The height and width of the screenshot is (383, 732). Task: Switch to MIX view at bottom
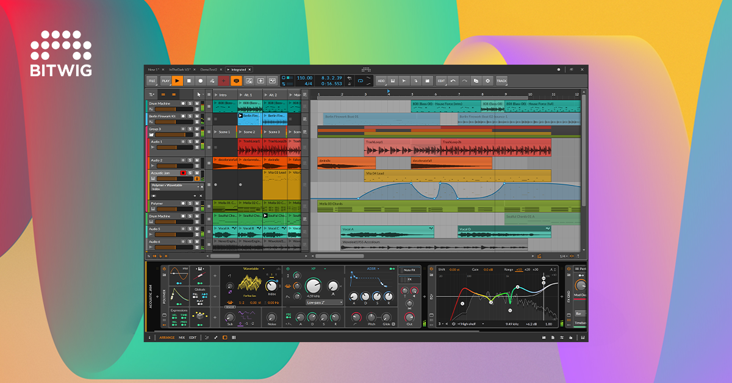pyautogui.click(x=182, y=337)
